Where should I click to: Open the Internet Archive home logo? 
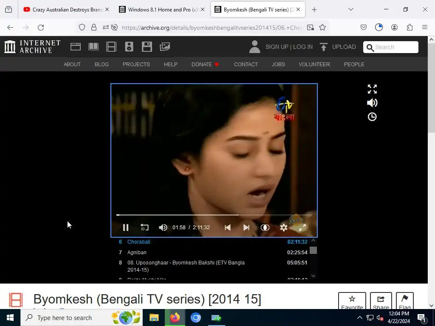tap(32, 47)
